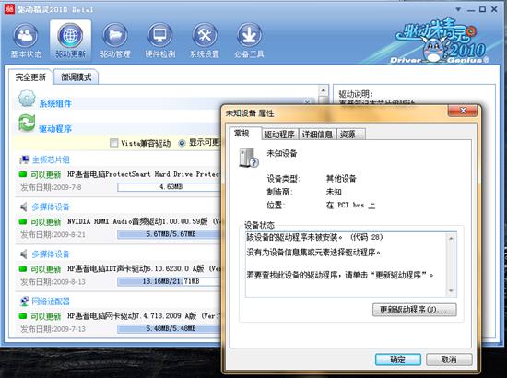Click the 更新驱动程序(U)... button

click(415, 310)
